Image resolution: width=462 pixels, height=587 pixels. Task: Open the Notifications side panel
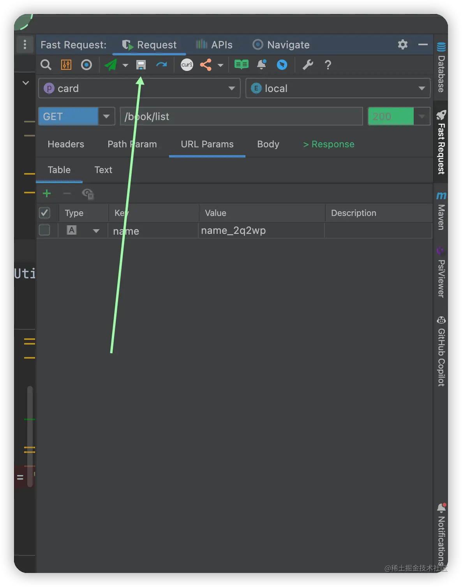(x=441, y=535)
